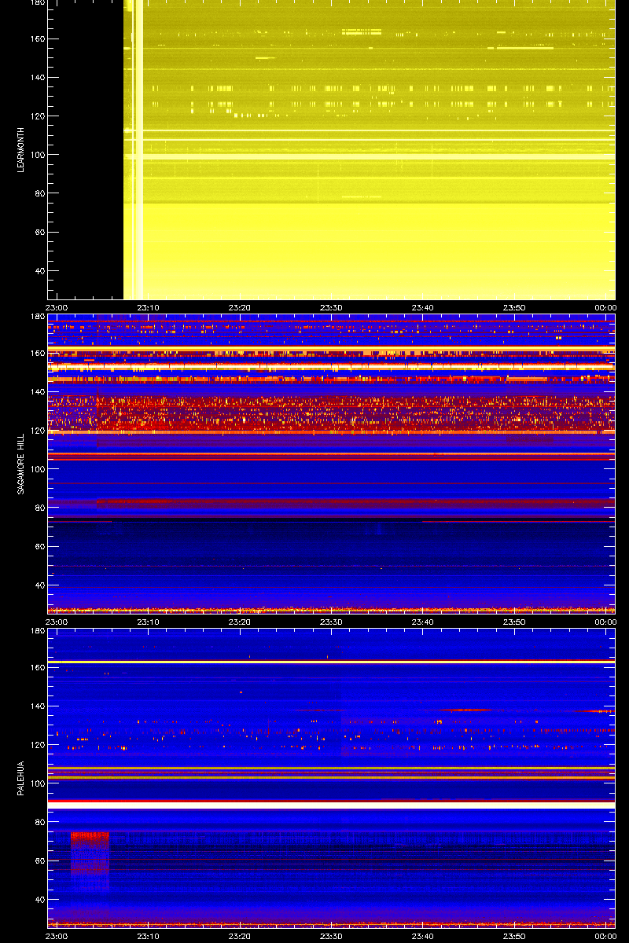629x943 pixels.
Task: Pick the 160 frequency tick of Sagamore Hill panel
Action: click(x=37, y=353)
